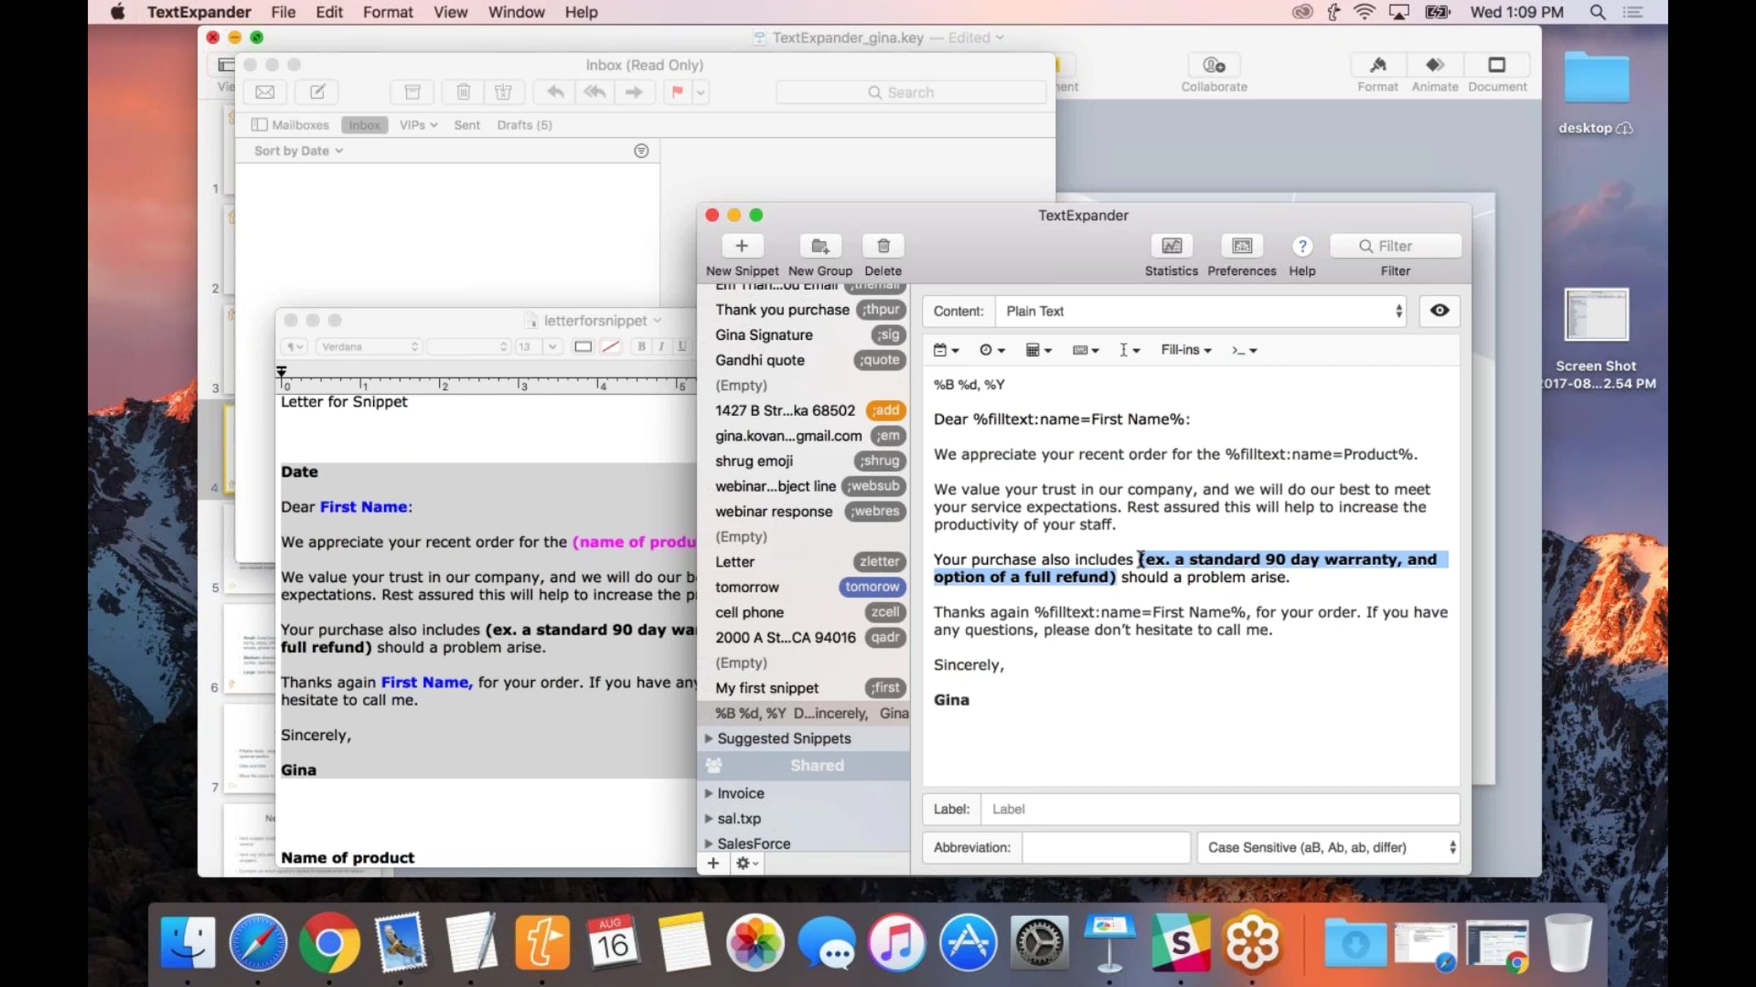Viewport: 1756px width, 987px height.
Task: Click the Filter search field in TextExpander
Action: tap(1395, 246)
